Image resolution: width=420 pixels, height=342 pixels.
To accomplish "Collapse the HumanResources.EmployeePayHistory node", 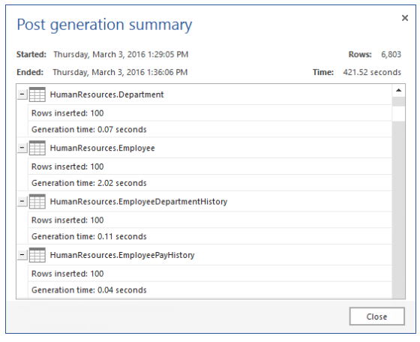I will click(x=22, y=255).
